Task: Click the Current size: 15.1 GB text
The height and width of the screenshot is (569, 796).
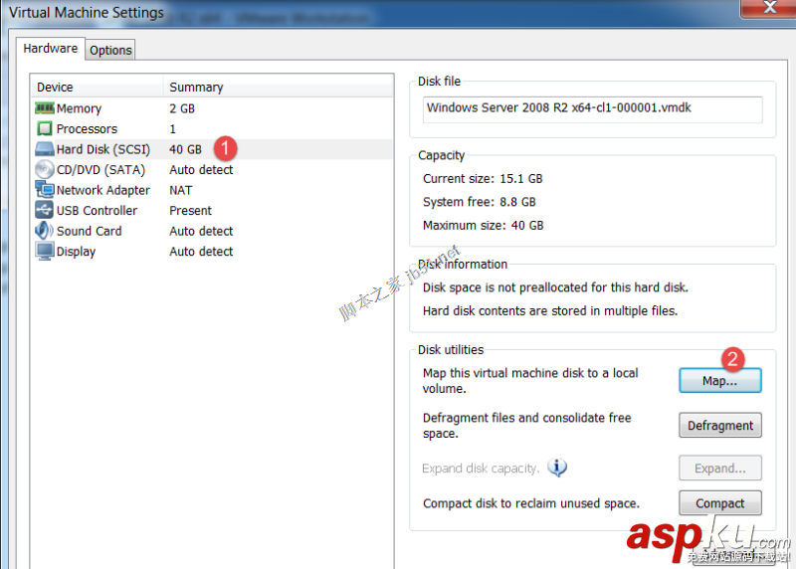Action: pos(483,179)
